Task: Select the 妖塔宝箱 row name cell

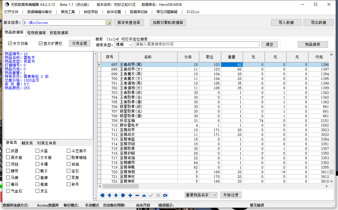Action: [148, 121]
